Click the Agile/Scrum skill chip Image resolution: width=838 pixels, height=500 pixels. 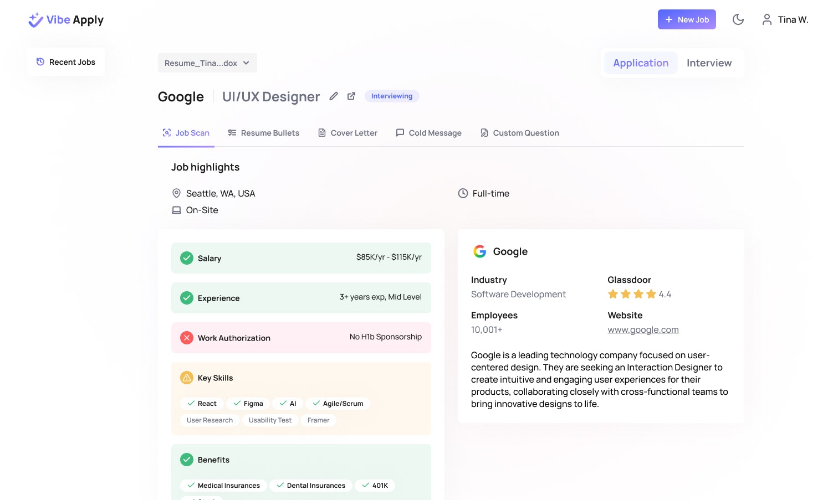(x=338, y=404)
